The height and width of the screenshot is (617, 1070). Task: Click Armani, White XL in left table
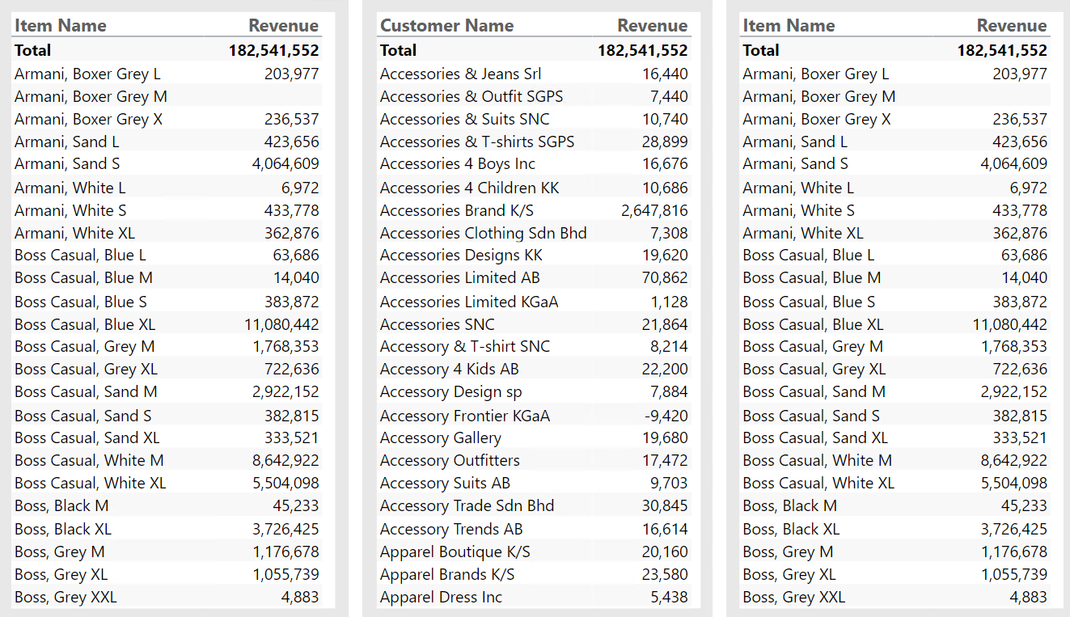74,233
